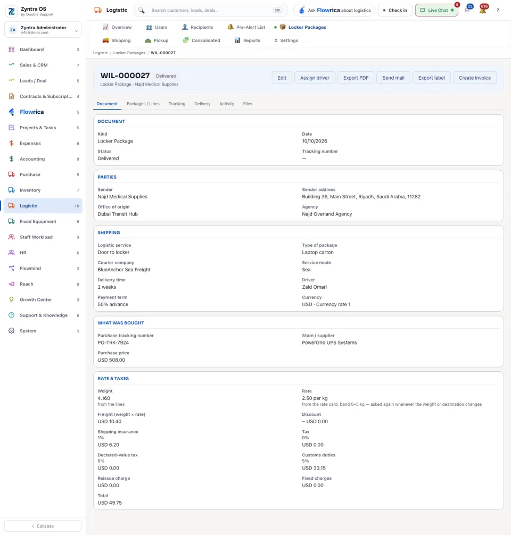Screen dimensions: 511x535
Task: Open the Files tab
Action: coord(248,104)
